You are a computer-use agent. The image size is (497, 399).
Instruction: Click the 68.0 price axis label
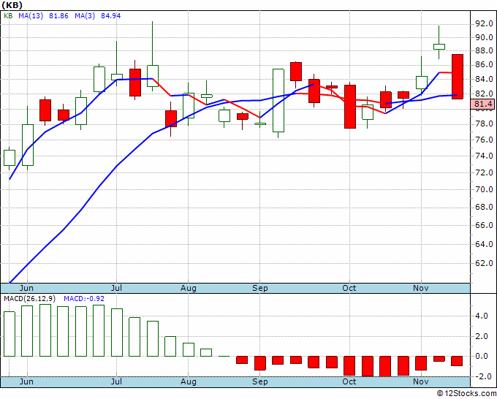tap(483, 208)
